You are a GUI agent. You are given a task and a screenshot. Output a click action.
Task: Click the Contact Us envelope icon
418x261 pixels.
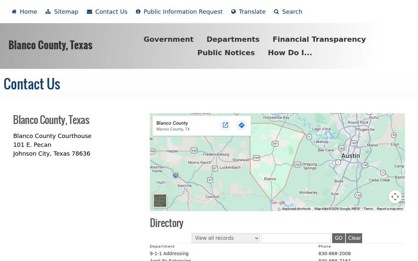[89, 12]
